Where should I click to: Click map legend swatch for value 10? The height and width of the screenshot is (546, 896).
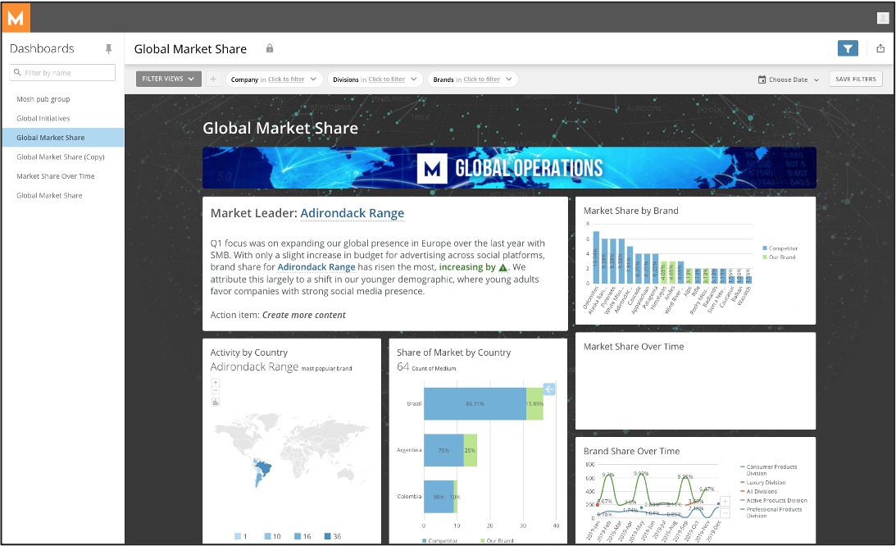[267, 536]
